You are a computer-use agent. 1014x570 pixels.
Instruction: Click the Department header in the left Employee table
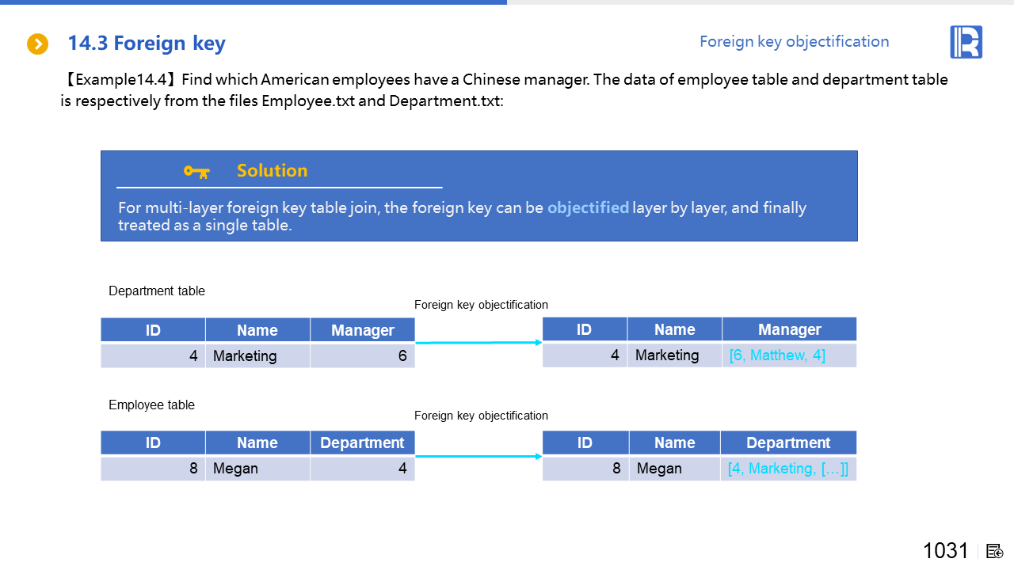point(362,443)
